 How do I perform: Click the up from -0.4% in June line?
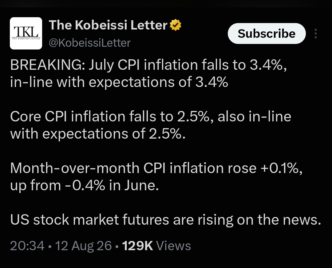point(85,185)
